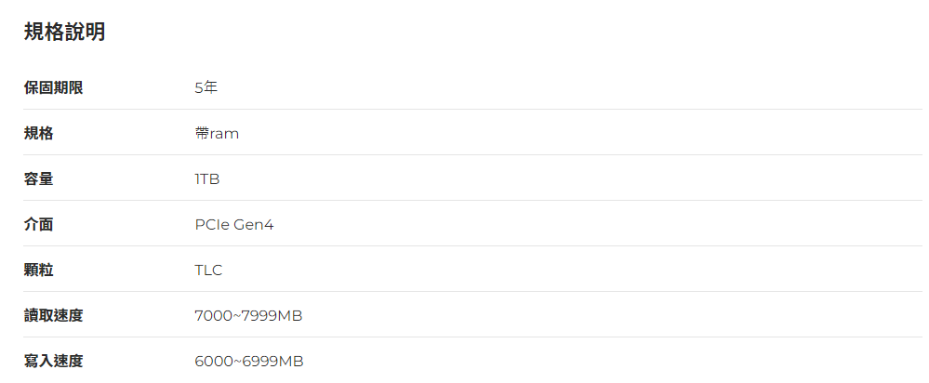This screenshot has height=383, width=929.
Task: Select the 顆粒 label
Action: 38,270
